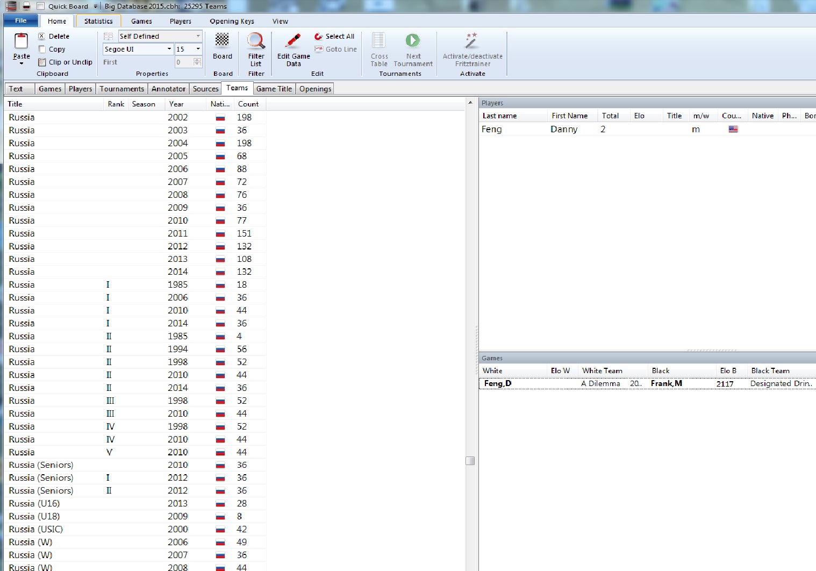Image resolution: width=816 pixels, height=571 pixels.
Task: Switch to the Annotator database tab
Action: pos(168,89)
